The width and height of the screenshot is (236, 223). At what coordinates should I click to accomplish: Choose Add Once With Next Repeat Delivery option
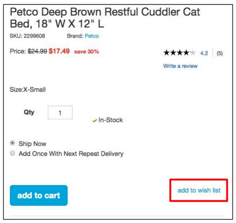pos(13,153)
